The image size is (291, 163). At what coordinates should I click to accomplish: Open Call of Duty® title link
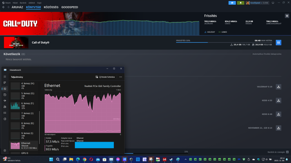tap(40, 42)
